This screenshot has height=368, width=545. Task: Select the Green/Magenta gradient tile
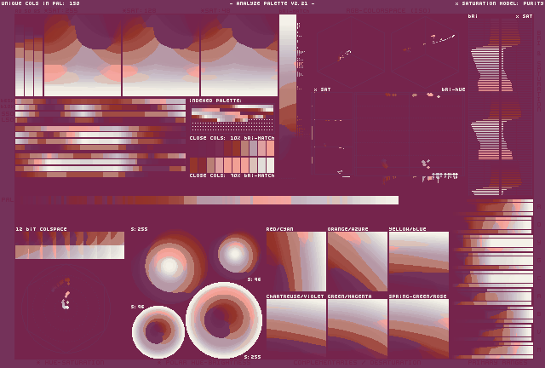tap(357, 328)
